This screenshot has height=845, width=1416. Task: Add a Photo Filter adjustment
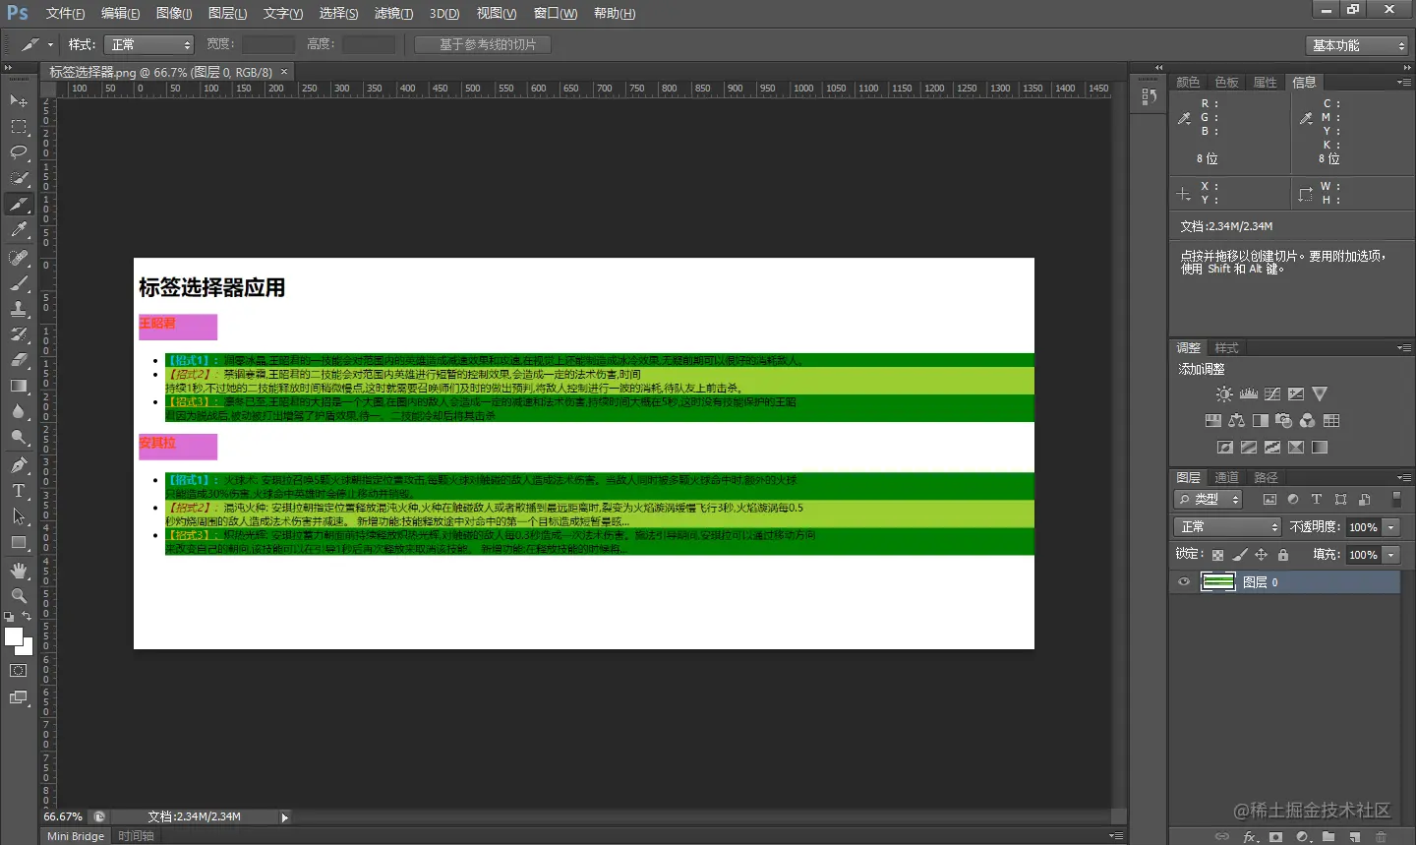click(x=1284, y=420)
